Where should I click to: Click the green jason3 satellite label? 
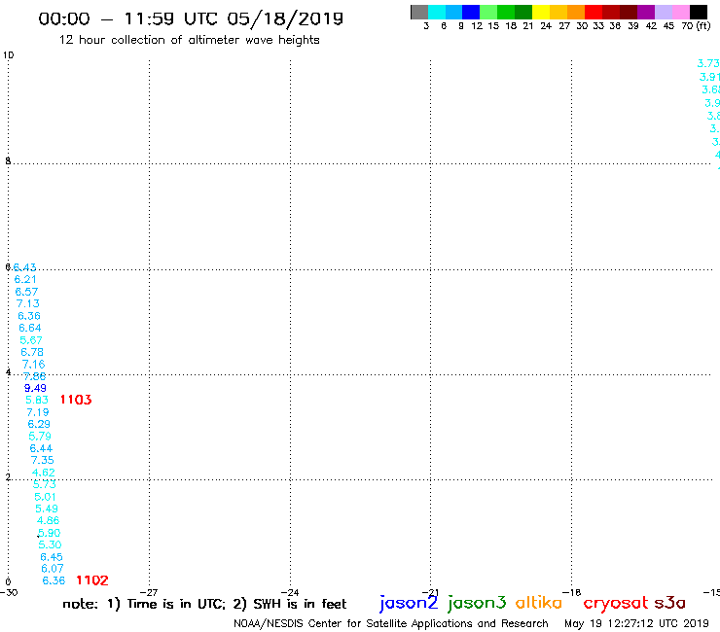(477, 603)
